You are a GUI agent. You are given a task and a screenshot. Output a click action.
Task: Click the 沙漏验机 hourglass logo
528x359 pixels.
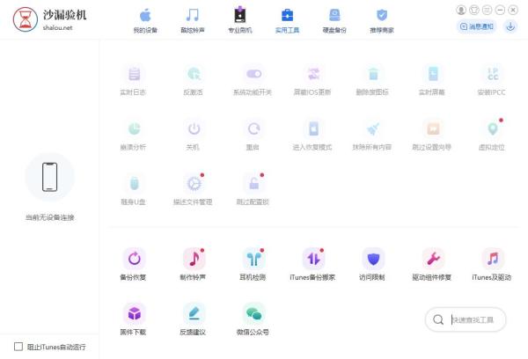click(26, 19)
